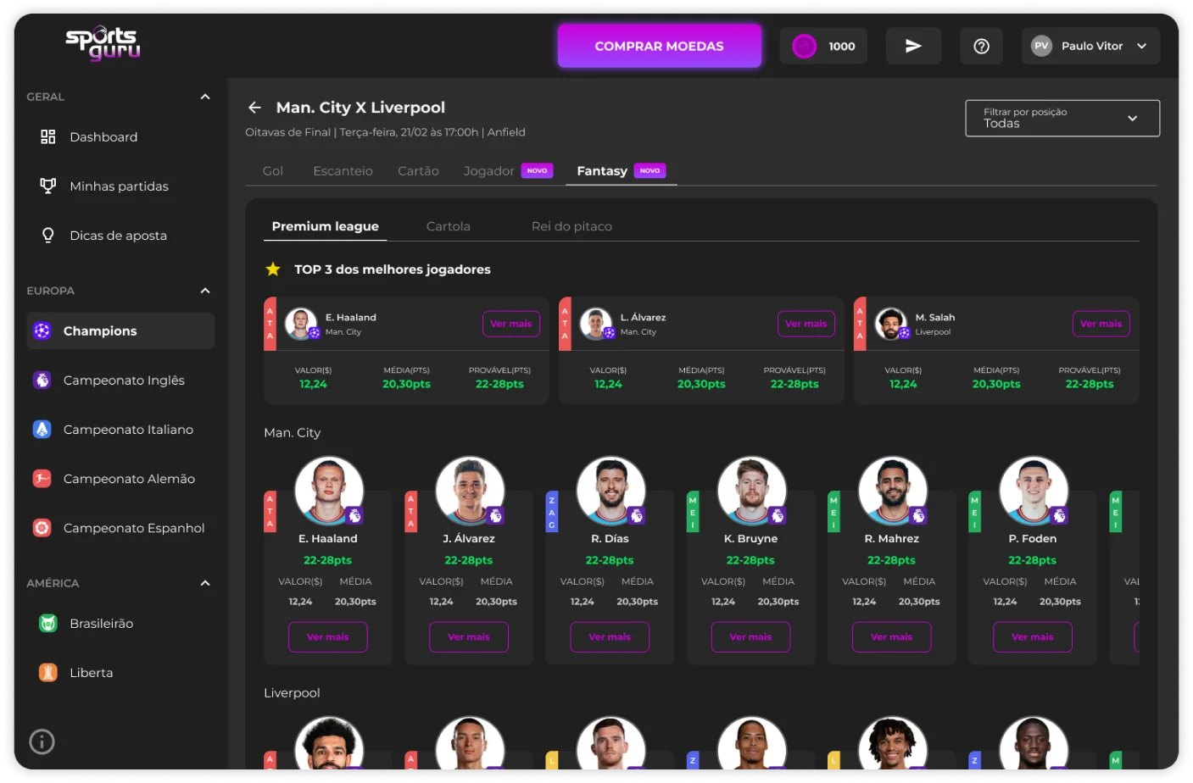Viewport: 1193px width, 783px height.
Task: Open the Rei do pitaco sub-tab
Action: pyautogui.click(x=571, y=226)
